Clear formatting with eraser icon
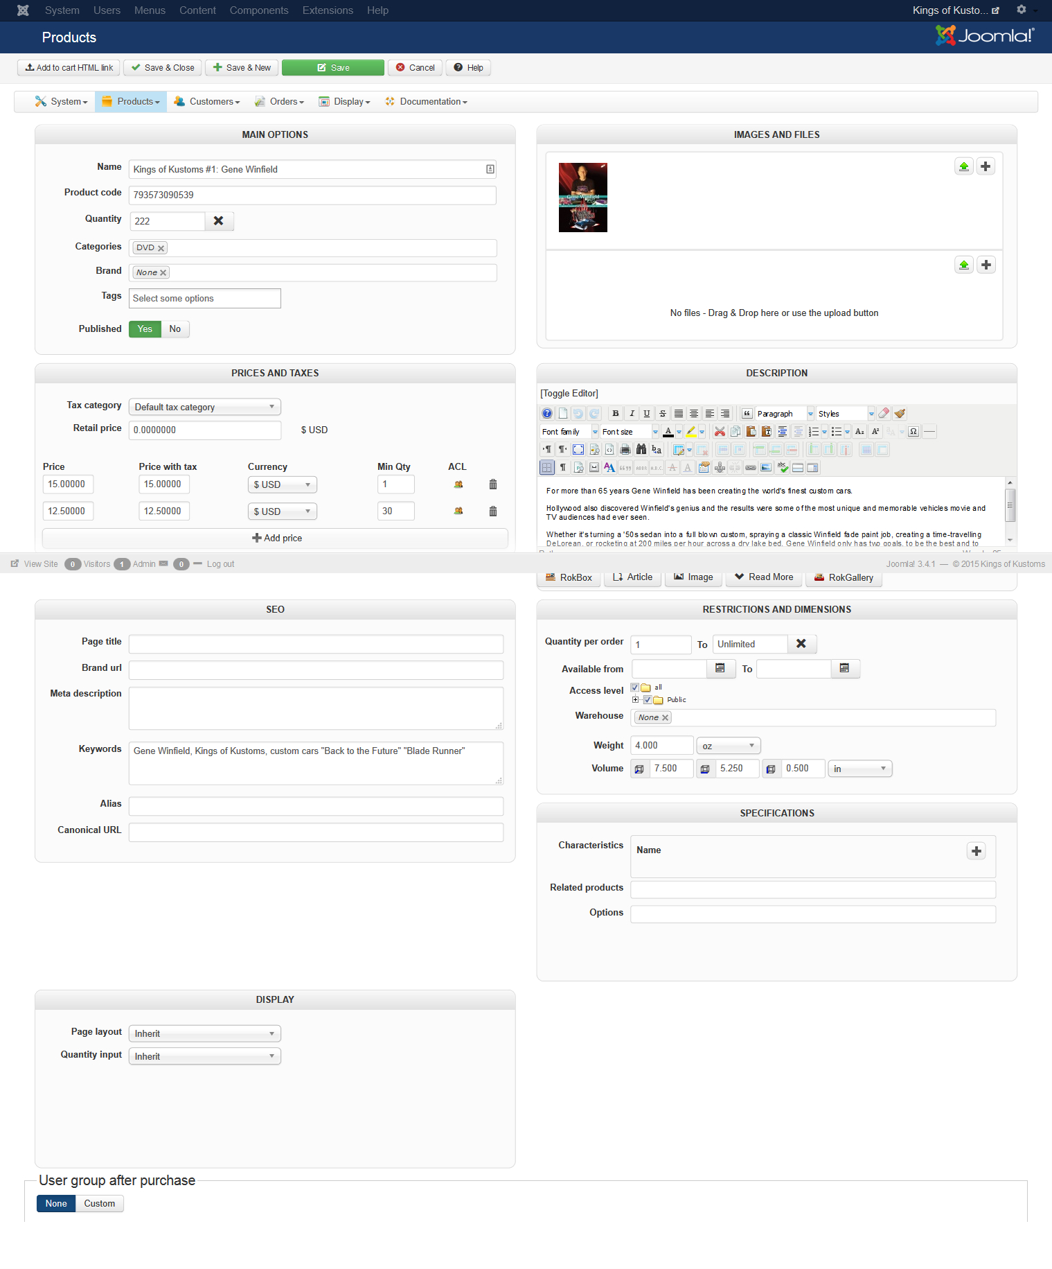This screenshot has height=1269, width=1052. tap(884, 413)
